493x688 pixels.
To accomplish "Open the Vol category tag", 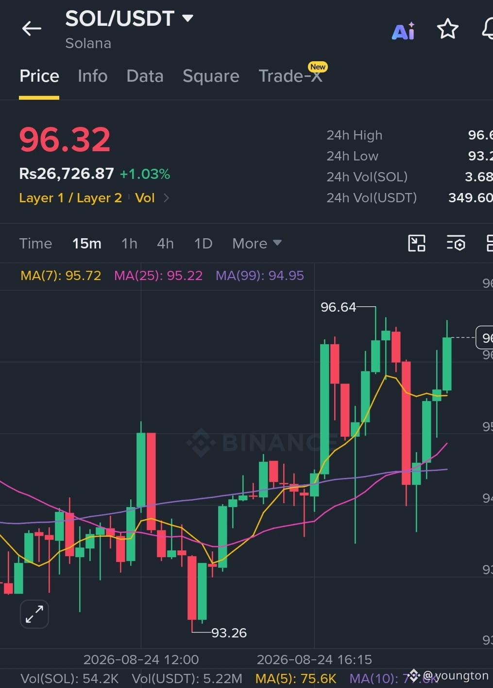I will pos(145,198).
